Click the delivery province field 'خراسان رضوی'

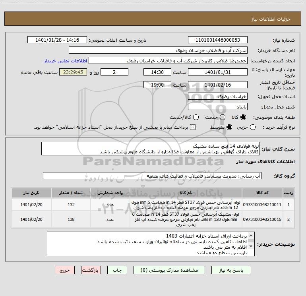click(218, 97)
